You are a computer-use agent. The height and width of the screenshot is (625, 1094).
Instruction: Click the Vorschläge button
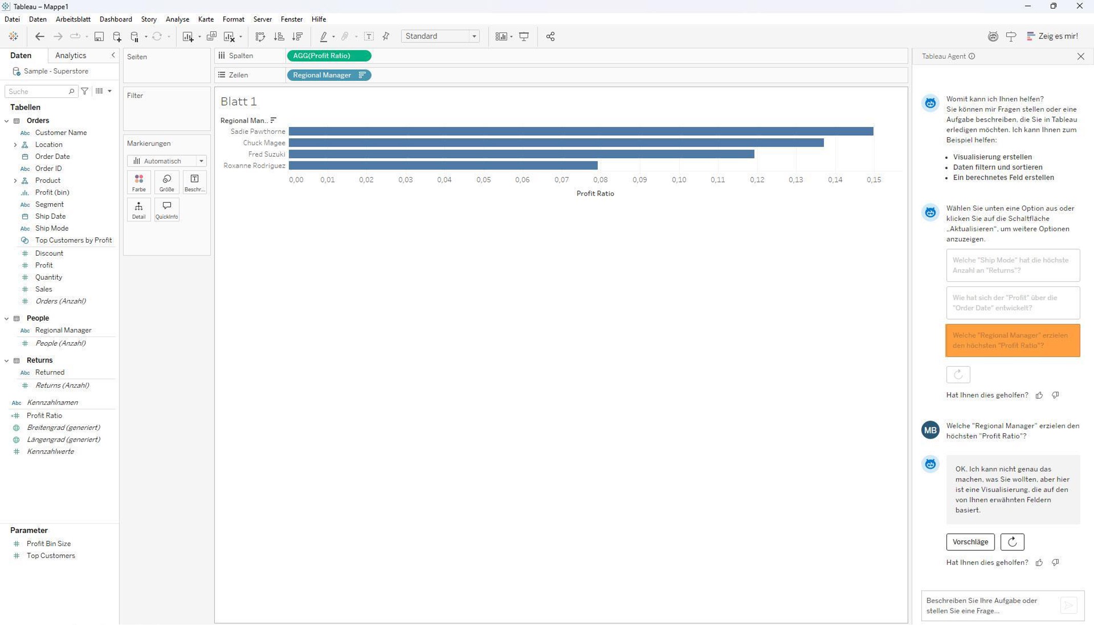tap(970, 542)
